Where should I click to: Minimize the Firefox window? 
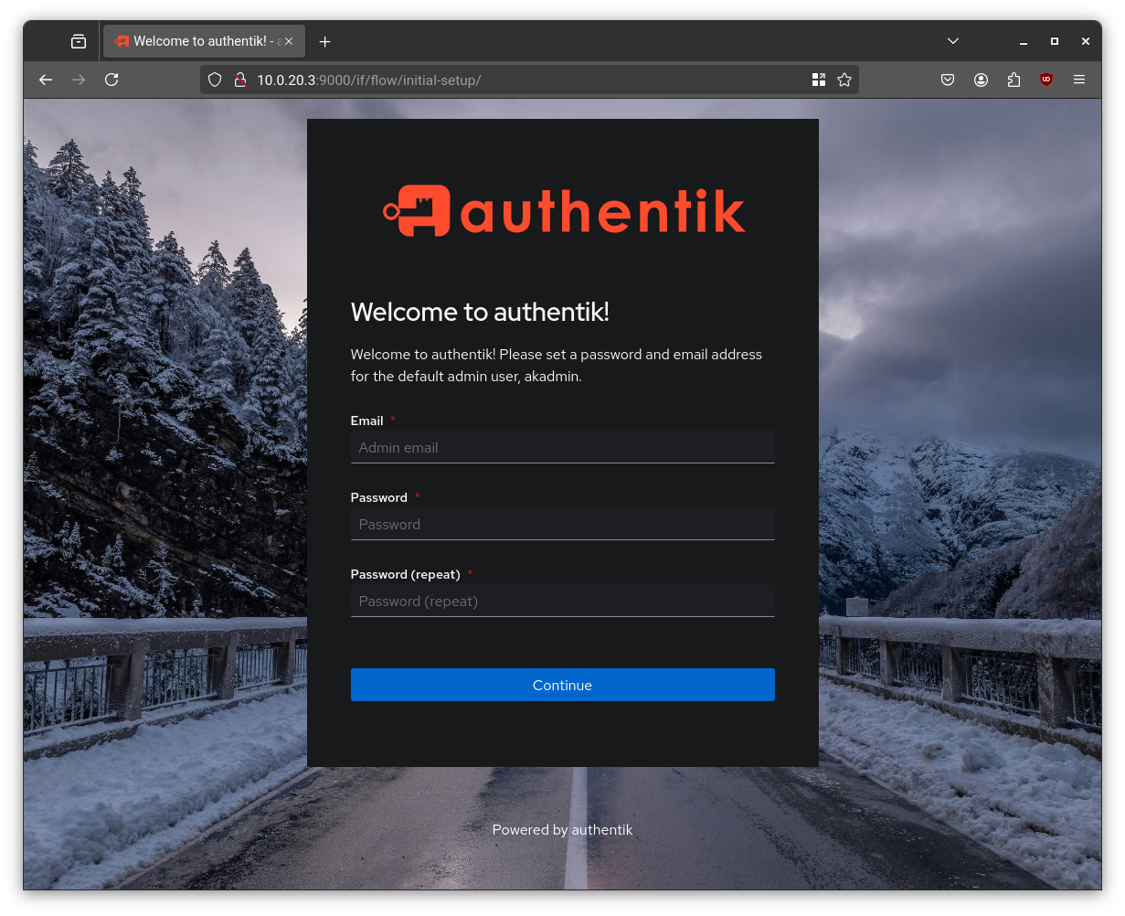pos(1024,41)
